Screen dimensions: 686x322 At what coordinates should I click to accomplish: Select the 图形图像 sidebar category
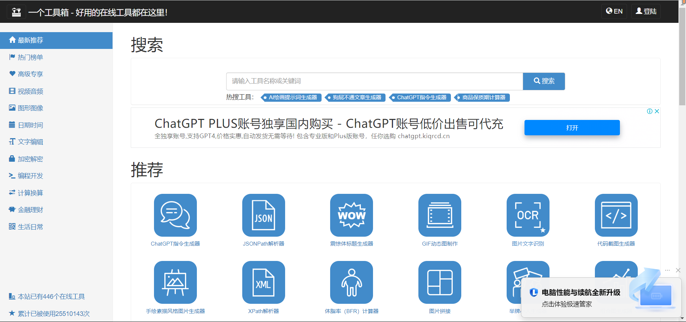point(56,108)
